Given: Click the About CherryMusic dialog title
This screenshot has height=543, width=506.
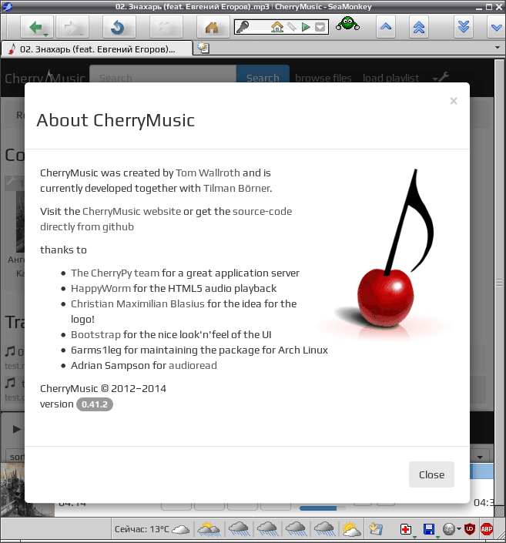Looking at the screenshot, I should click(116, 120).
